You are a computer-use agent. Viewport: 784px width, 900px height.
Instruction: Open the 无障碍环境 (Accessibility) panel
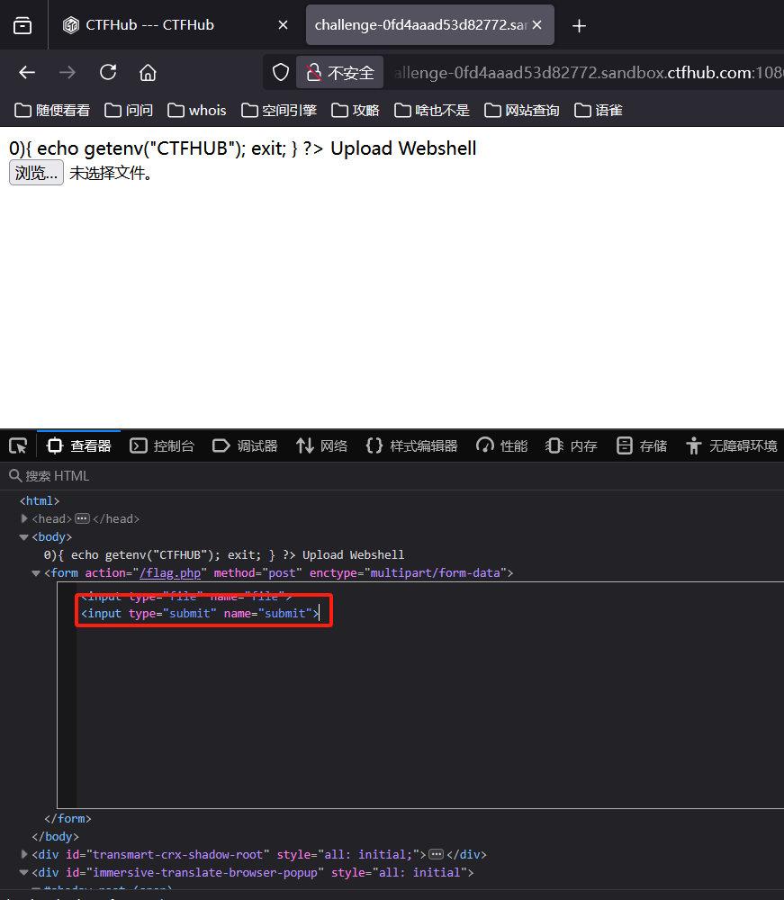tap(731, 445)
